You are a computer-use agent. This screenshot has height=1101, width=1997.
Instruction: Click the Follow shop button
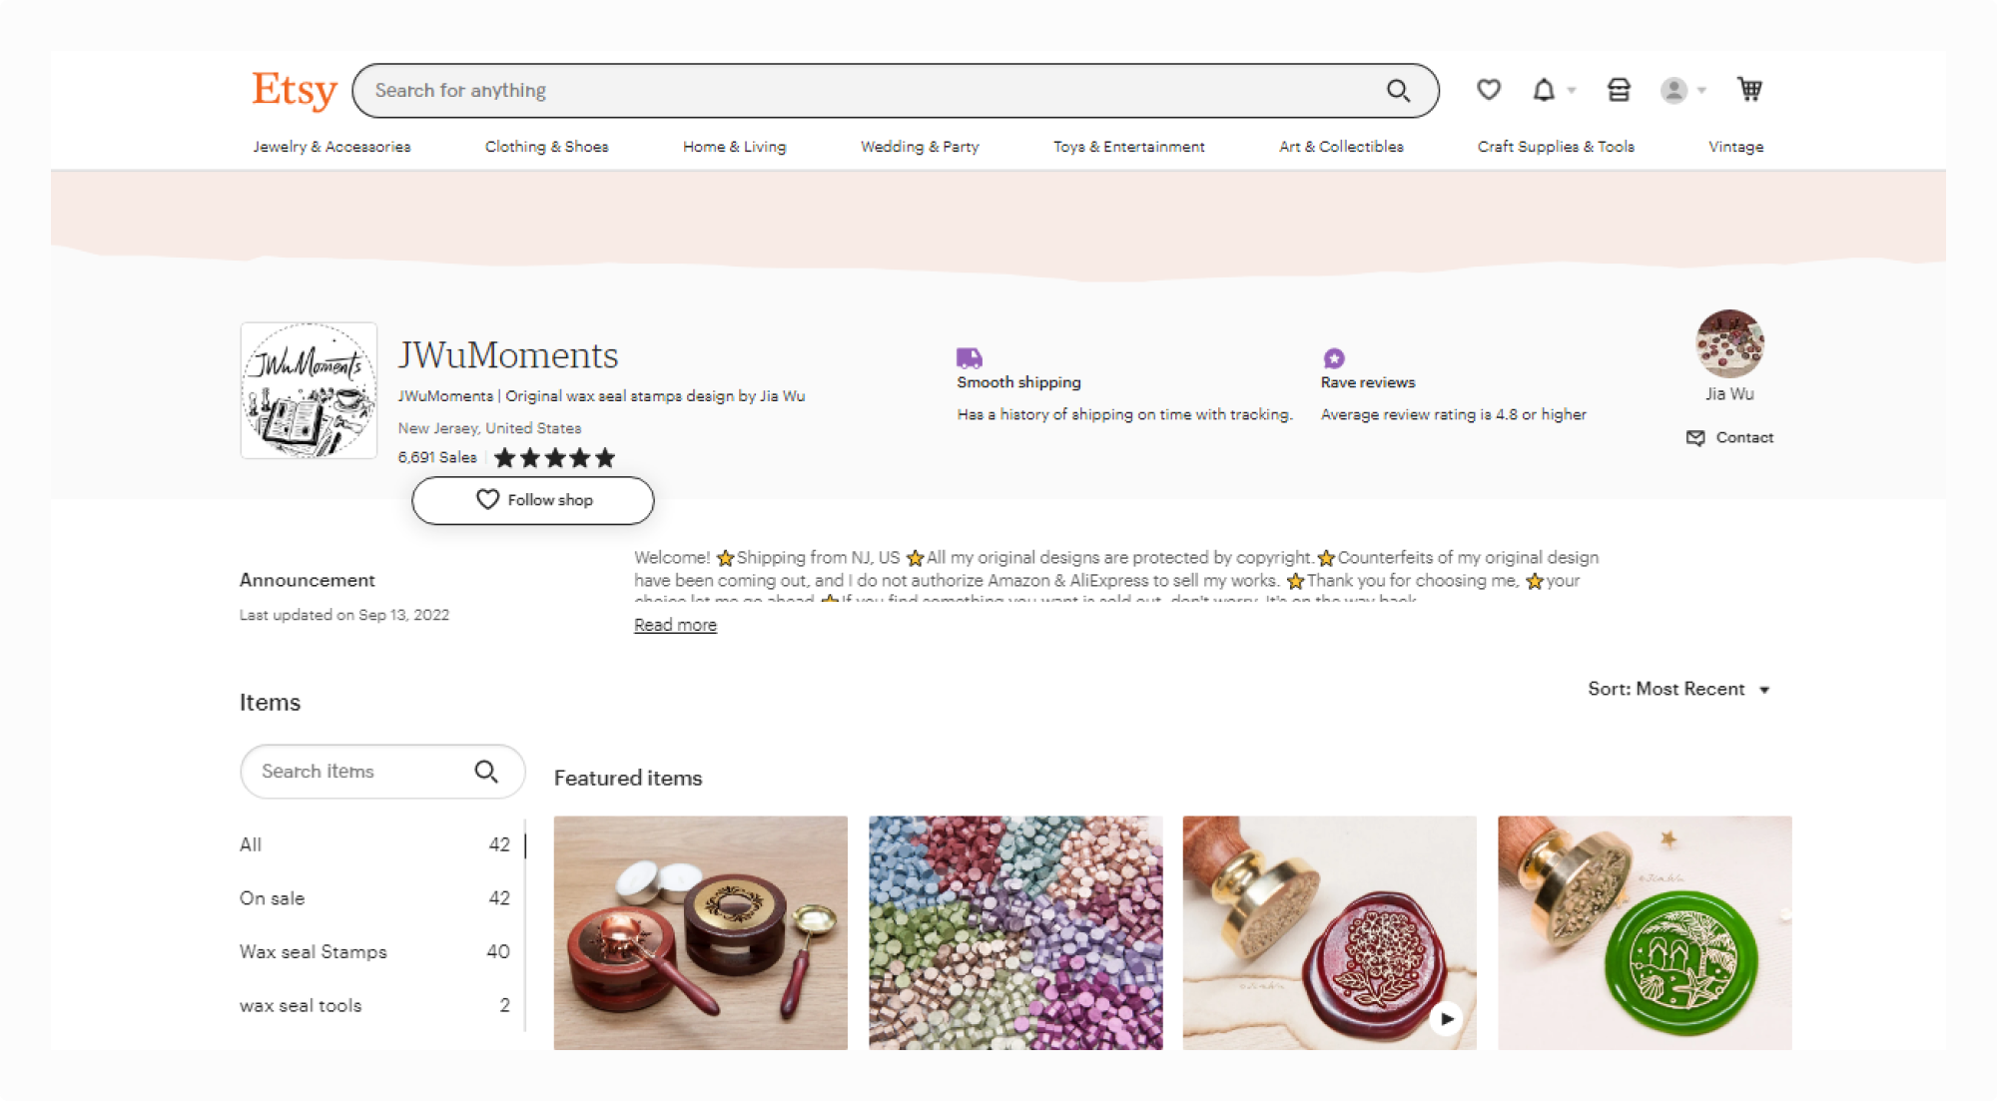point(533,500)
